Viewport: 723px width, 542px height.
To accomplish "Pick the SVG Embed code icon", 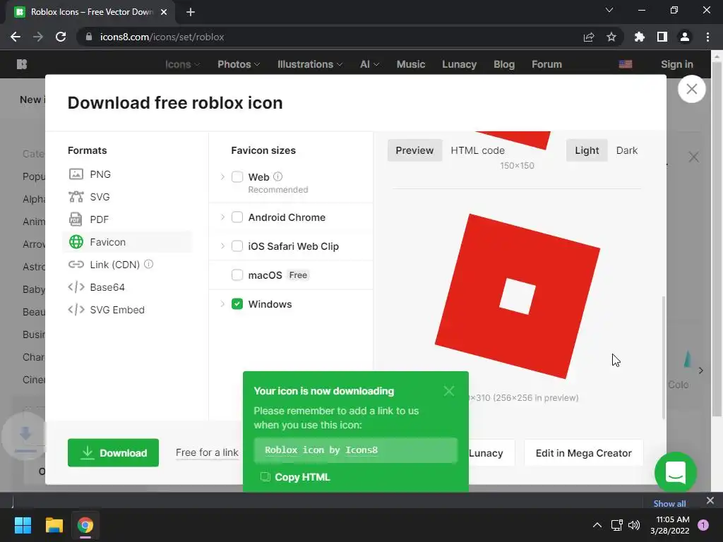I will tap(76, 310).
